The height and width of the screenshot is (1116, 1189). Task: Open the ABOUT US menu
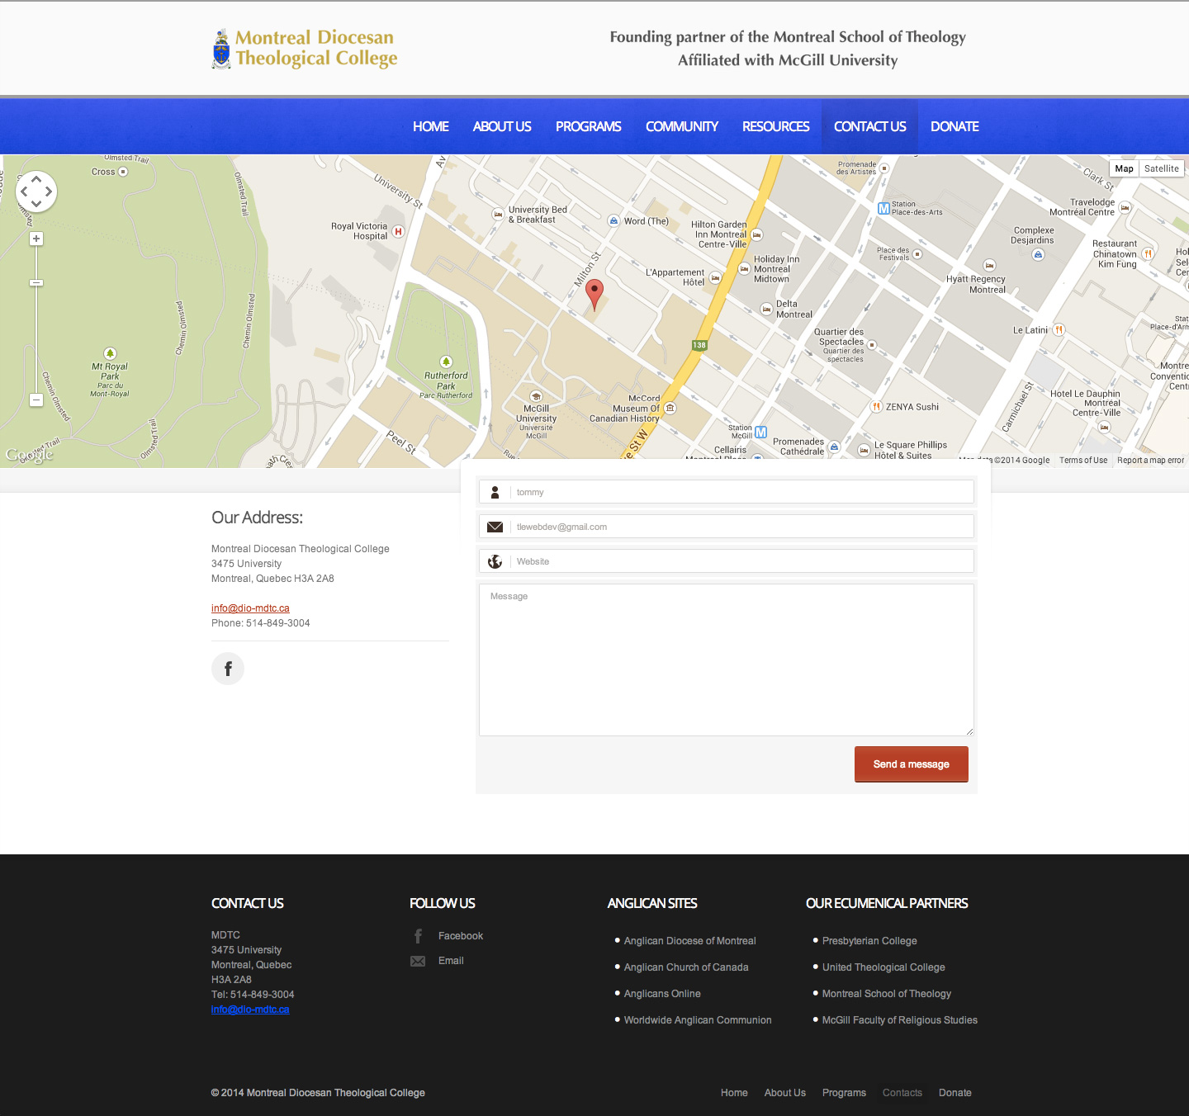point(502,126)
